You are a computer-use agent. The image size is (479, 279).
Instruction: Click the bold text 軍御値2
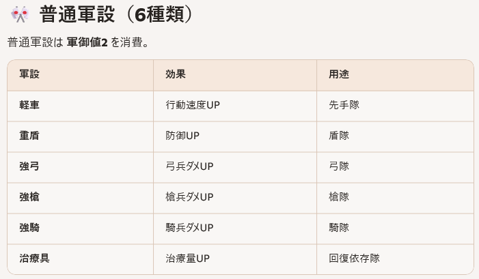[x=87, y=42]
